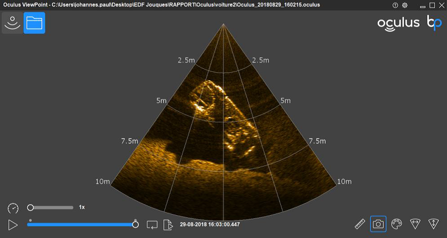
Task: Switch to live sonar connection mode
Action: pos(13,23)
